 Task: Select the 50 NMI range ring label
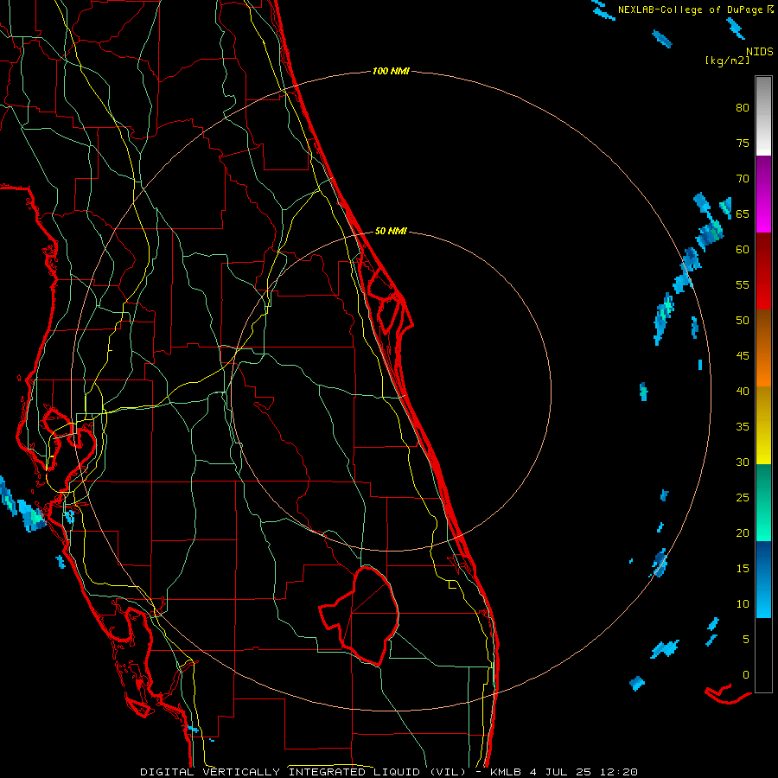tap(391, 231)
